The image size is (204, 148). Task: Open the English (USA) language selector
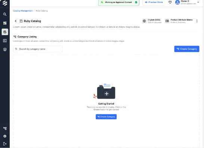152,21
